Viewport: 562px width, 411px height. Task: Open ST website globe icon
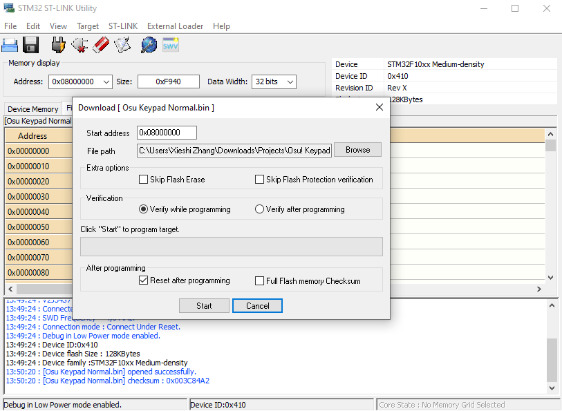point(149,45)
